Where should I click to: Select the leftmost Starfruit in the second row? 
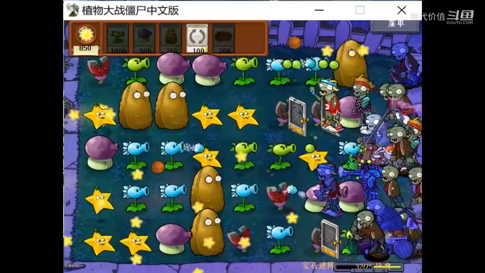tap(99, 116)
